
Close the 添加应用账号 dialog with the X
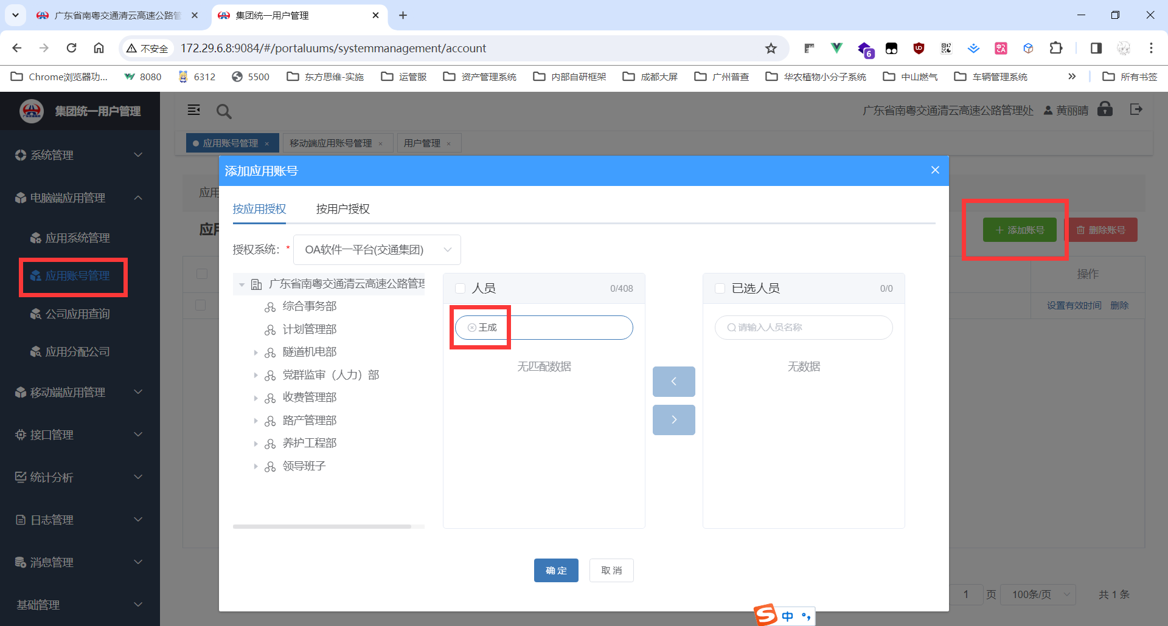coord(935,170)
